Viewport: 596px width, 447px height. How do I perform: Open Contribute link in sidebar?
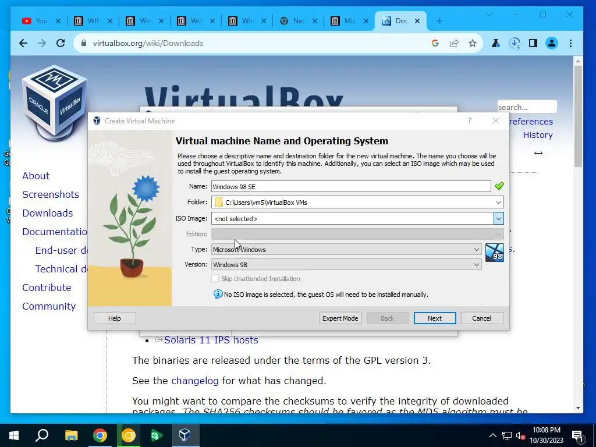pyautogui.click(x=47, y=288)
